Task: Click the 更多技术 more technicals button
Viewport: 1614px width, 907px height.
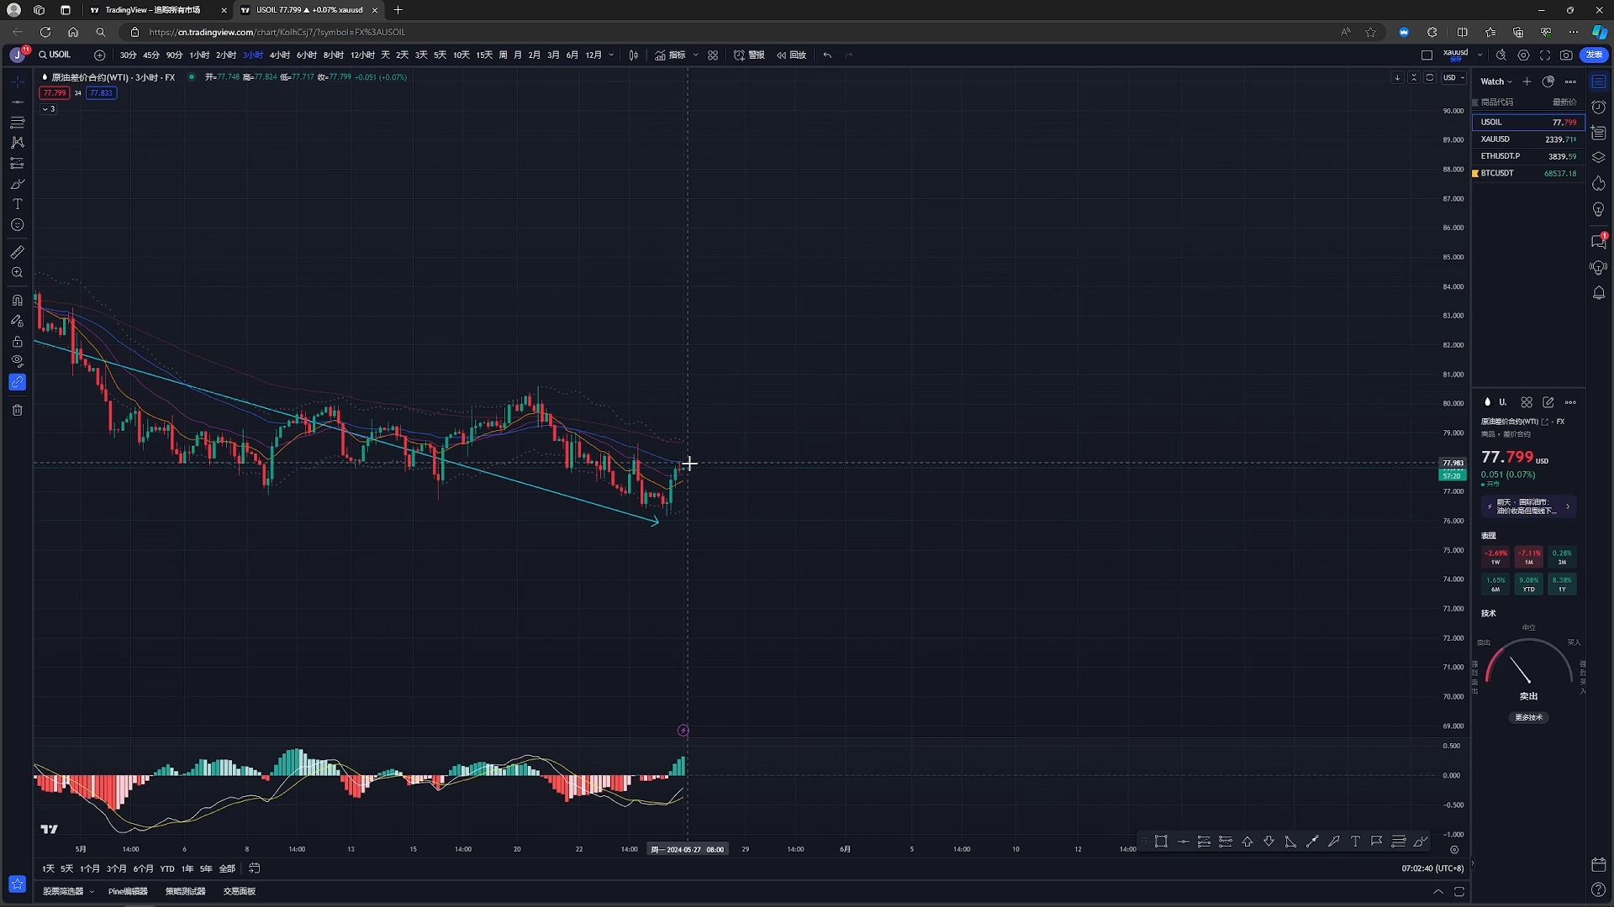Action: 1528,718
